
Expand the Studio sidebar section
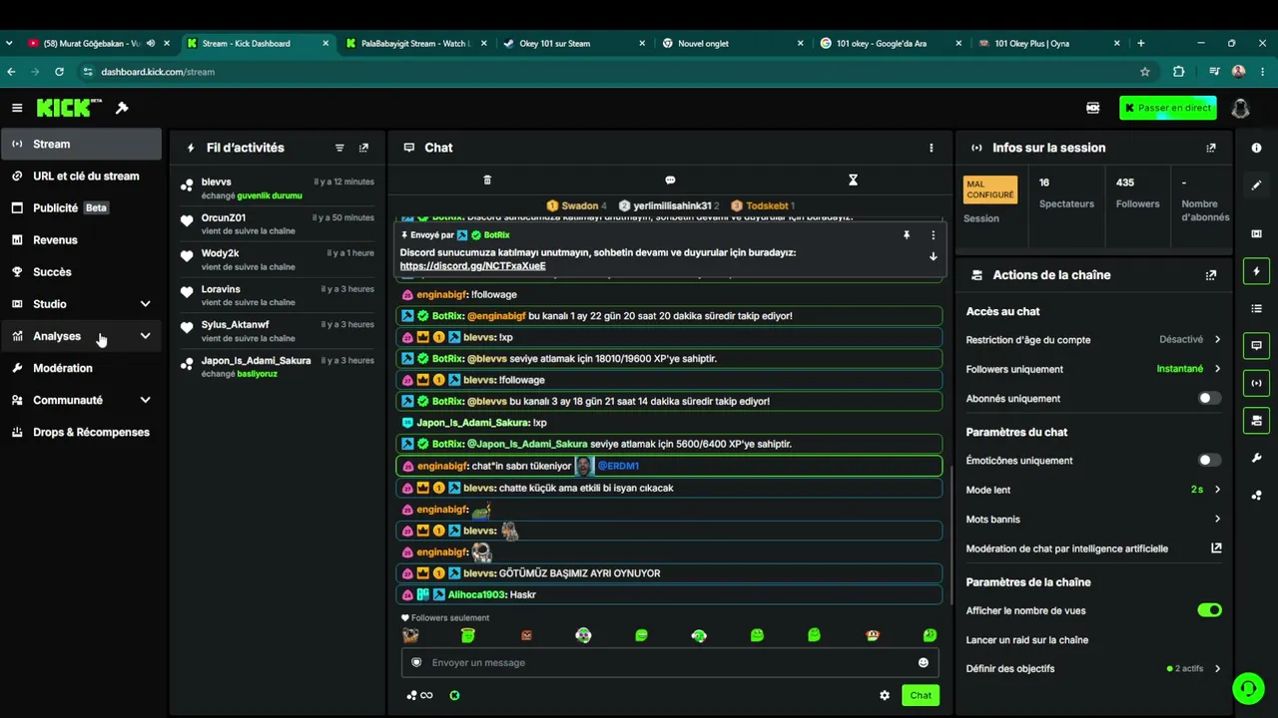pos(145,304)
